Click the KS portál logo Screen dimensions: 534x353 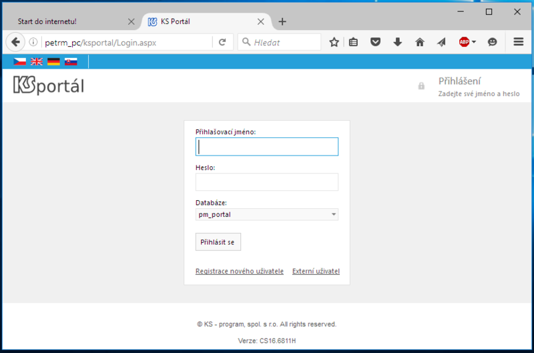(49, 85)
